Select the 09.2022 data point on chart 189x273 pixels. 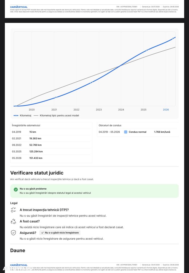(x=91, y=82)
